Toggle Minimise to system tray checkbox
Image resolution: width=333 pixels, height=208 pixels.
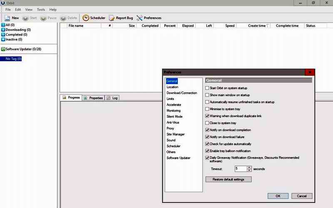(x=207, y=109)
